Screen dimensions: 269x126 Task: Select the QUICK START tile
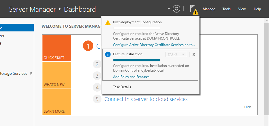(56, 48)
